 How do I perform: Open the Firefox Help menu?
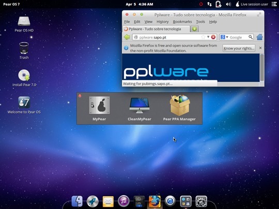click(x=213, y=22)
